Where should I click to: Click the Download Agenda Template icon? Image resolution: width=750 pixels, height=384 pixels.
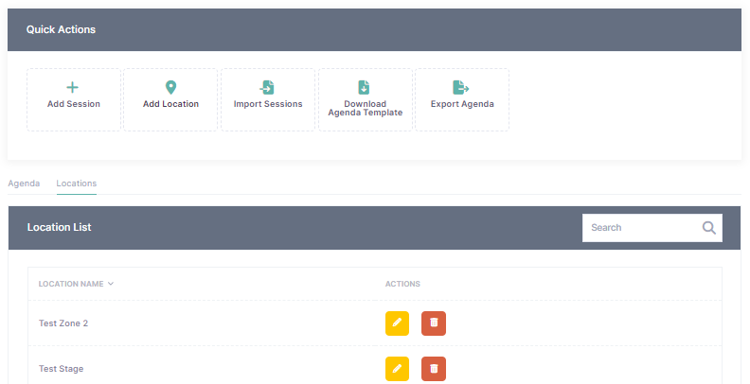pos(365,87)
